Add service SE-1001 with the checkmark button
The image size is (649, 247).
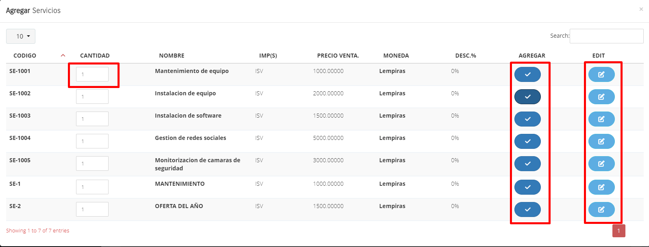click(x=527, y=75)
